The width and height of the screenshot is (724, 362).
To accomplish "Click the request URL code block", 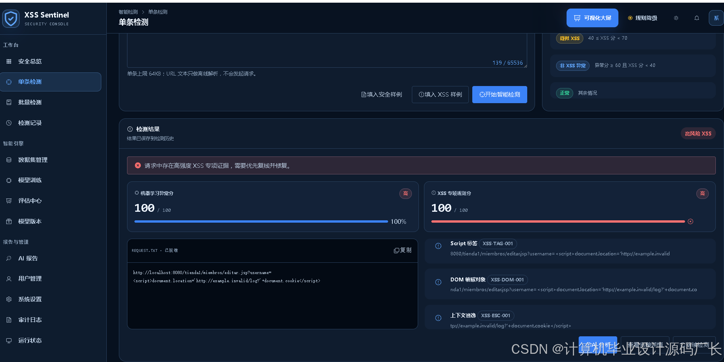I will 272,295.
